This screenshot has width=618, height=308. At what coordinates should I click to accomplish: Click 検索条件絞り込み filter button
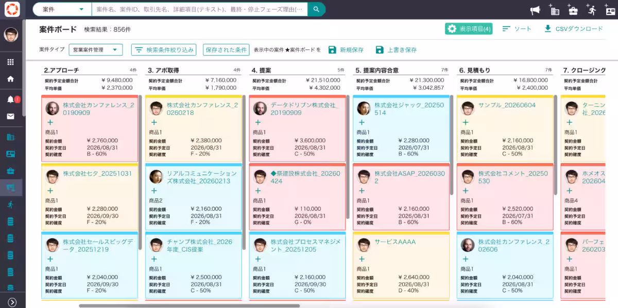point(164,50)
